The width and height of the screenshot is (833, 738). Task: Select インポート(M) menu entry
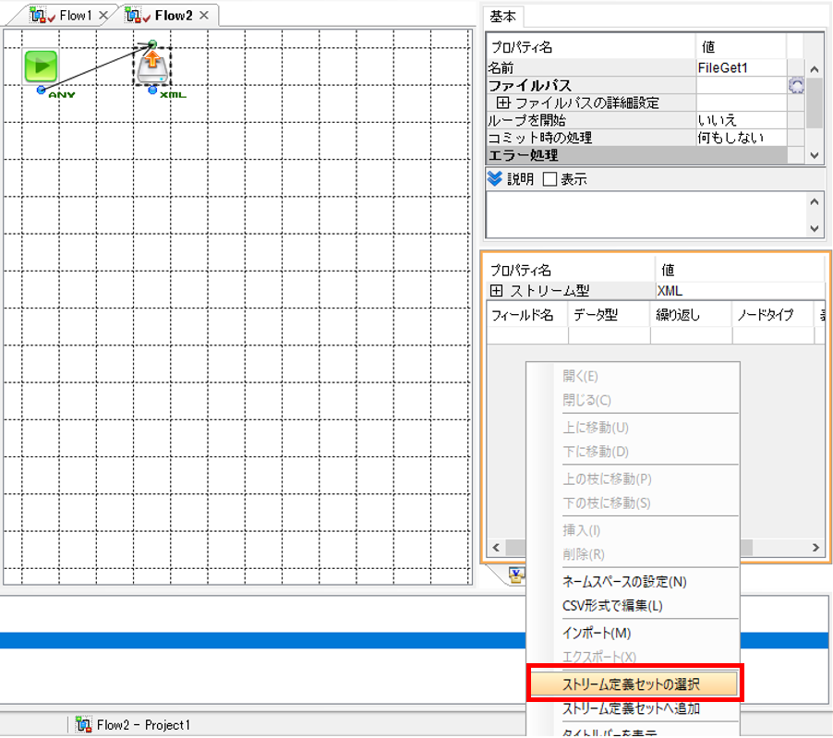coord(597,633)
